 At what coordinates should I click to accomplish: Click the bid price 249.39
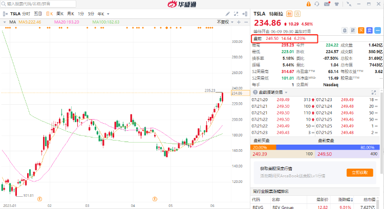(x=260, y=154)
